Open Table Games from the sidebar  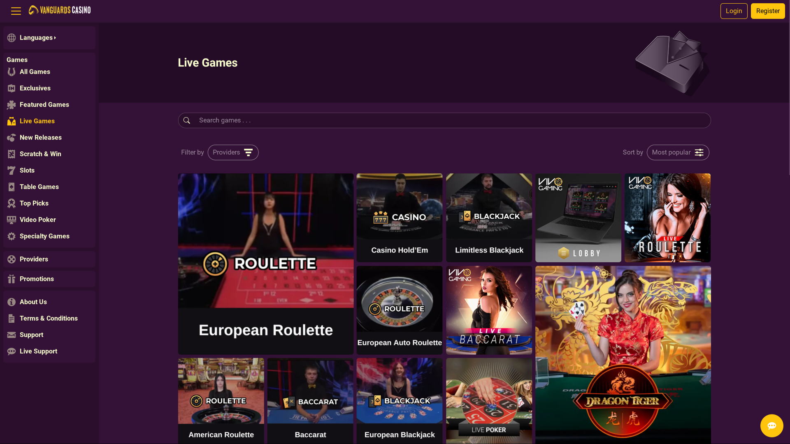coord(39,187)
